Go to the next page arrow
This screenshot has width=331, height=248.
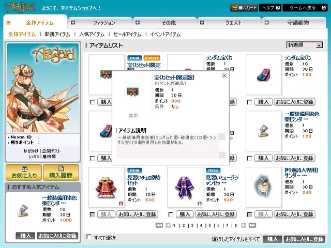[244, 225]
